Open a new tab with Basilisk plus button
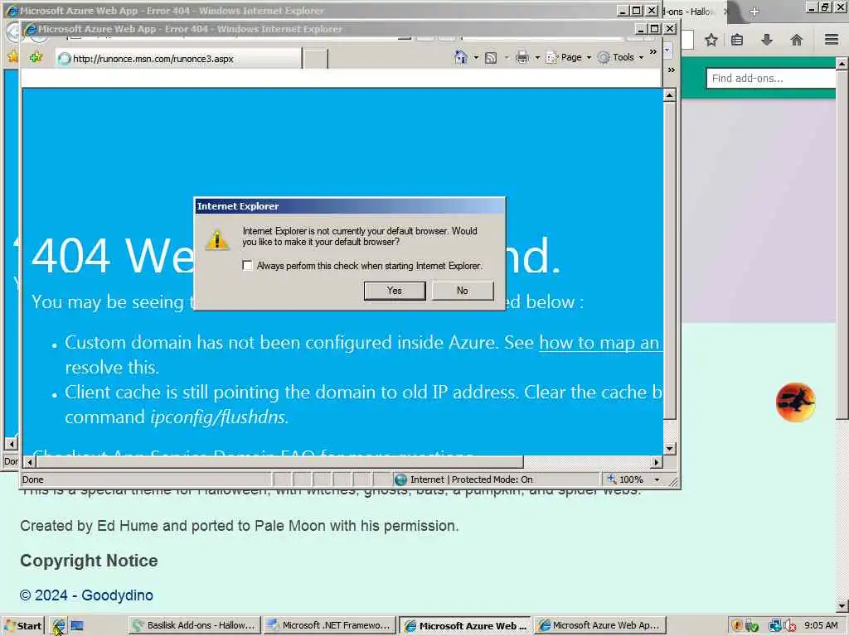The width and height of the screenshot is (849, 636). pos(754,12)
